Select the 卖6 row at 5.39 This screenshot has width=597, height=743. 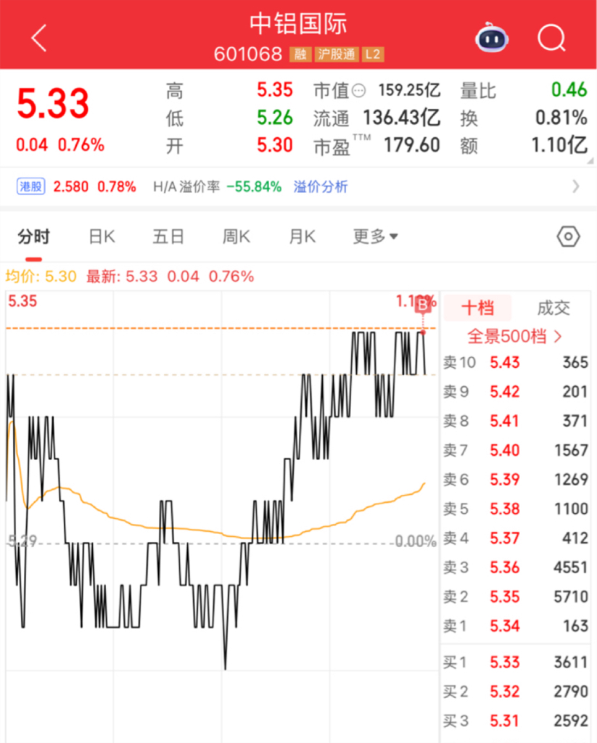coord(516,480)
